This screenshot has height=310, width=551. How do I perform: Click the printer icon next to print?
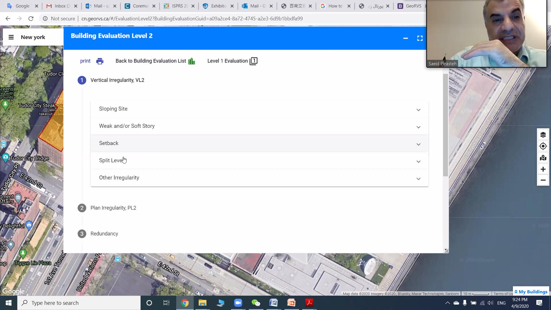[100, 61]
